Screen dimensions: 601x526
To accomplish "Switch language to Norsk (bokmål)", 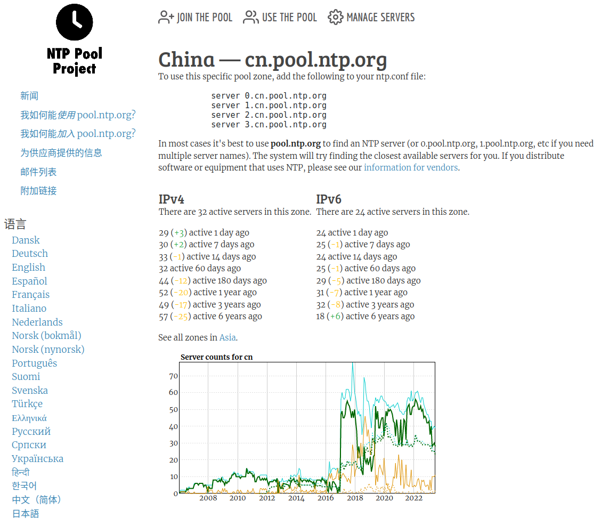I will (46, 335).
